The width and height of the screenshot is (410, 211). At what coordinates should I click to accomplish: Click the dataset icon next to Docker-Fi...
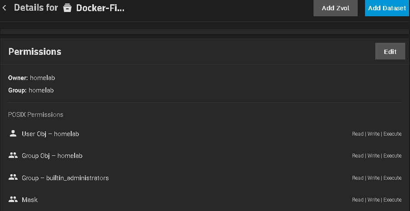(x=67, y=8)
